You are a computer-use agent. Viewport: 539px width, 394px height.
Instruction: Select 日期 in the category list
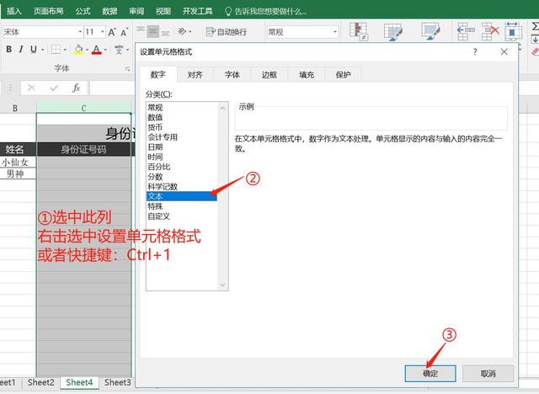click(182, 147)
